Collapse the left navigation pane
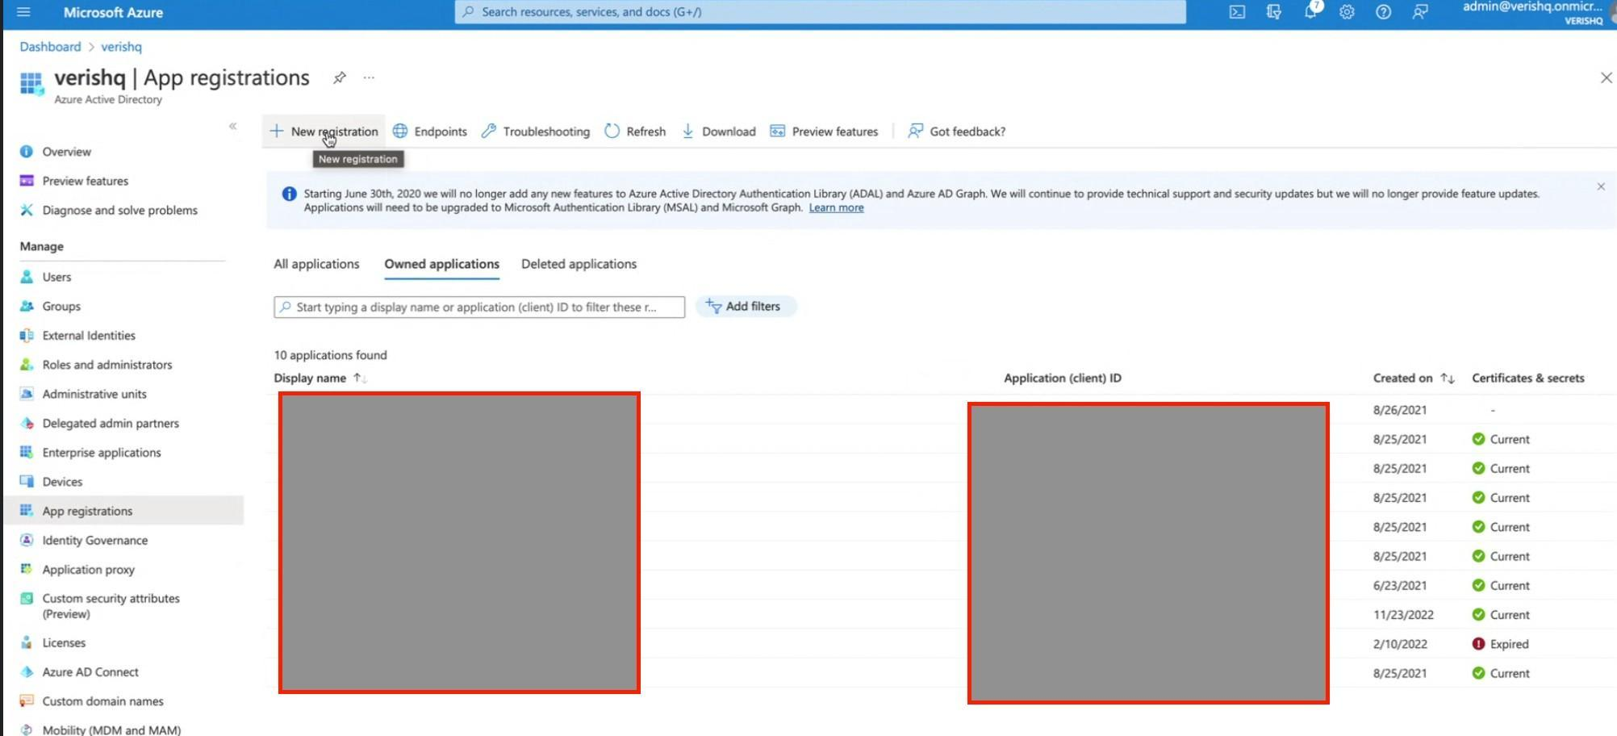 pyautogui.click(x=232, y=127)
